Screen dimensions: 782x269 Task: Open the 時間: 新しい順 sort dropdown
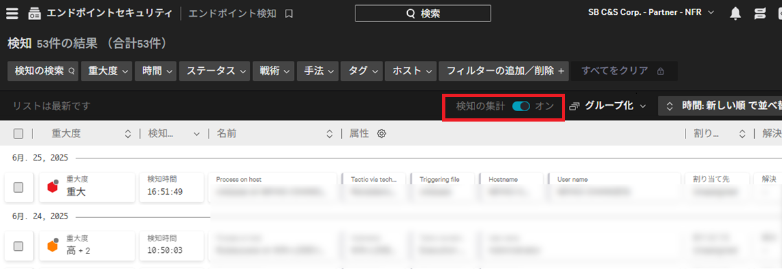pos(720,106)
